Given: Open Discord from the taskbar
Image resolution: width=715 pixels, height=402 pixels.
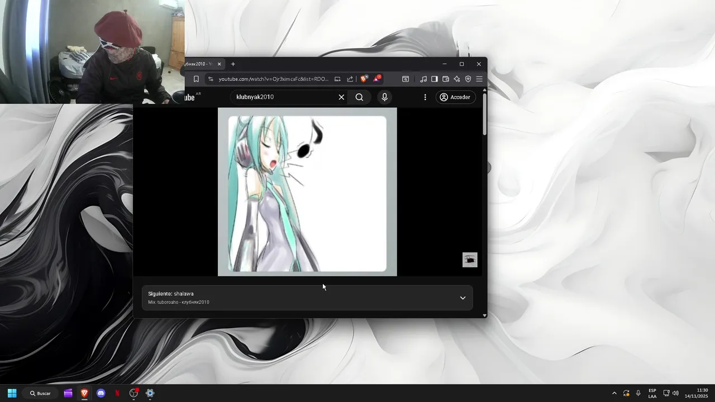Looking at the screenshot, I should (101, 393).
